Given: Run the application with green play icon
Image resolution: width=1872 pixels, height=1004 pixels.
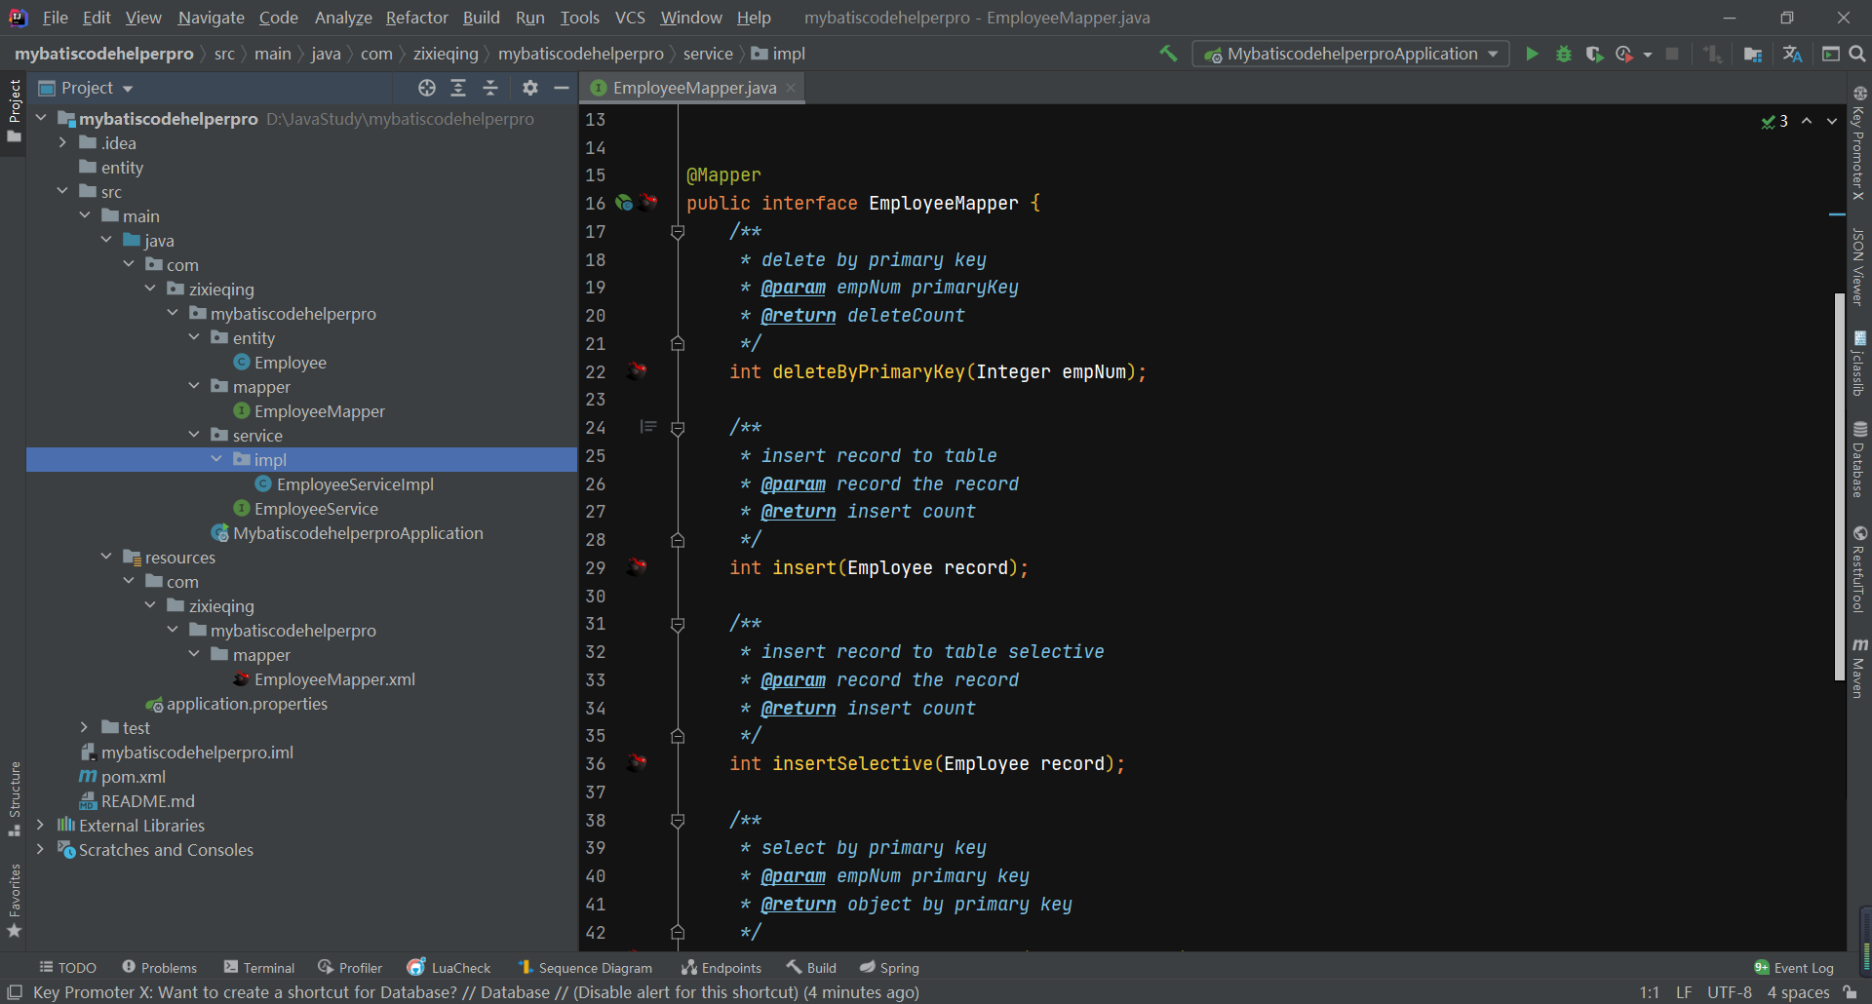Looking at the screenshot, I should click(x=1532, y=54).
